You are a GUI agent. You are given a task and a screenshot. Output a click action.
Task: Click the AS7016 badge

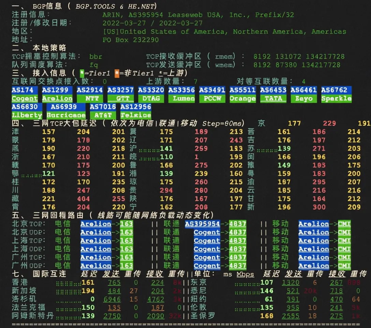(x=103, y=107)
